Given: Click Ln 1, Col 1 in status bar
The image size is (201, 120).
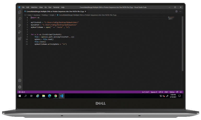Looking at the screenshot, I should 145,92.
